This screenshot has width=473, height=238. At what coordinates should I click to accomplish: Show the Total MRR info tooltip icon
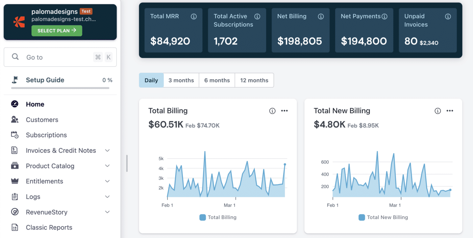pyautogui.click(x=194, y=16)
